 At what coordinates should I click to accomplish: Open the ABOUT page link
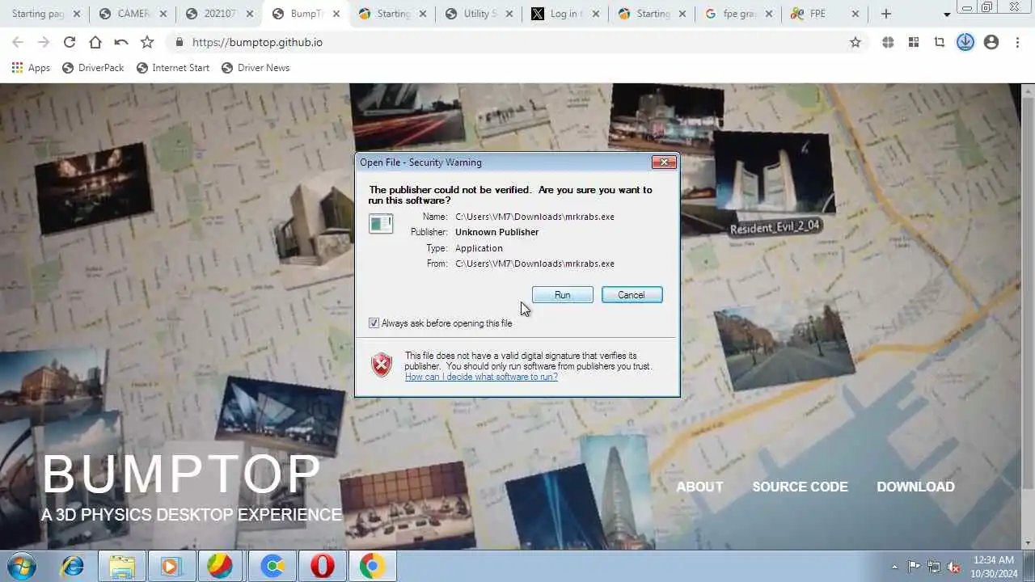699,487
